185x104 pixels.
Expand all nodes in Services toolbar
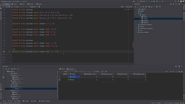pos(6,69)
